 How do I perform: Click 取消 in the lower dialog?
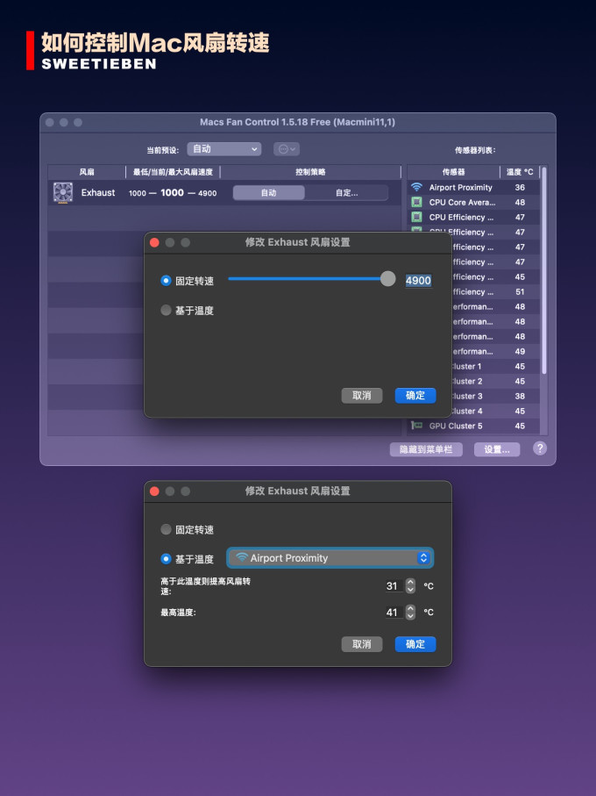(x=362, y=644)
